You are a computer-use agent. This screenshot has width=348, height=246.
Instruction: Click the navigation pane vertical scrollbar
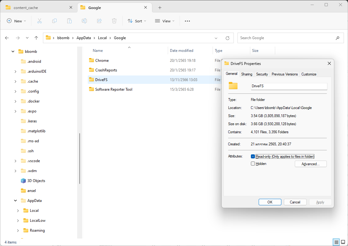[x=80, y=158]
